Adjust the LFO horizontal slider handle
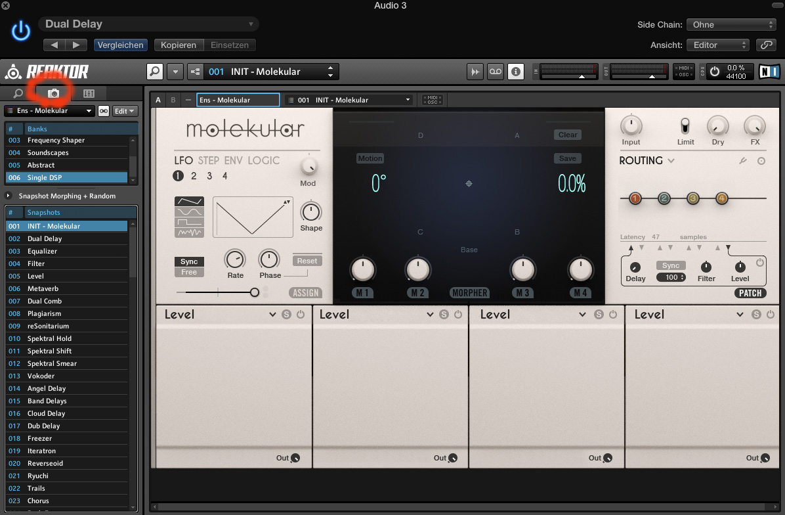Image resolution: width=785 pixels, height=515 pixels. pyautogui.click(x=255, y=292)
